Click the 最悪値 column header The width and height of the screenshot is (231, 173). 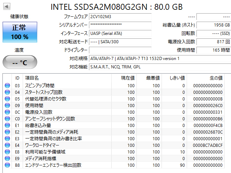[x=149, y=78]
